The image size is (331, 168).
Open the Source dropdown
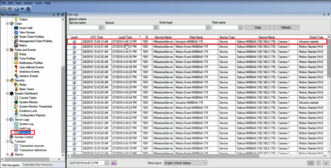pos(156,28)
